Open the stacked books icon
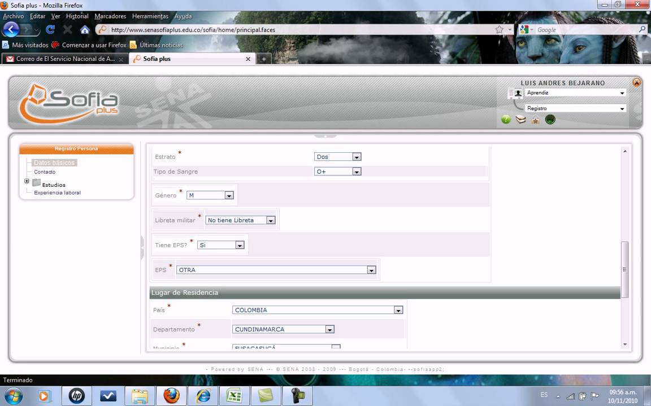The height and width of the screenshot is (406, 651). click(x=520, y=120)
